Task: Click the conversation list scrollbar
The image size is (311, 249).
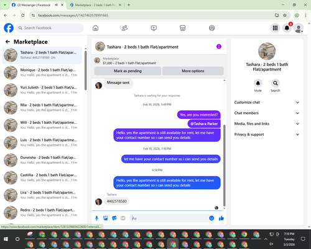Action: (x=86, y=70)
